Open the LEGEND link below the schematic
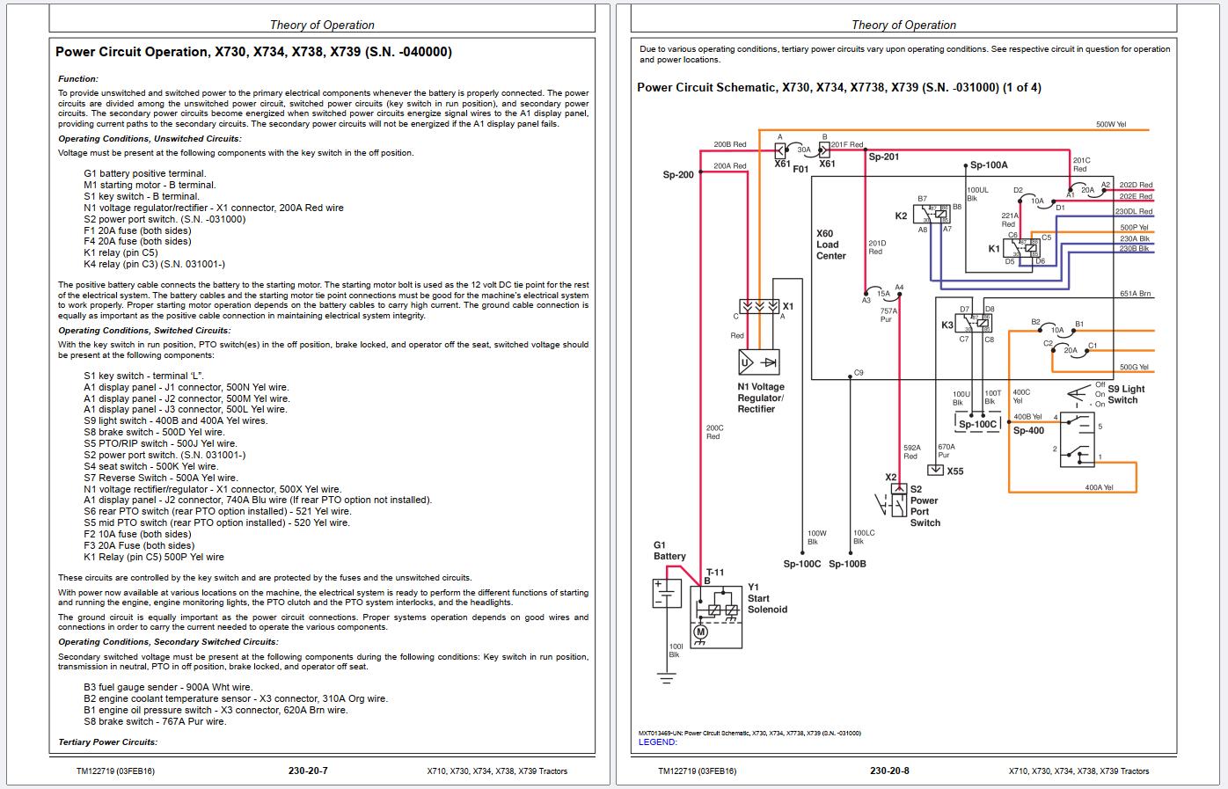This screenshot has height=789, width=1228. [658, 742]
